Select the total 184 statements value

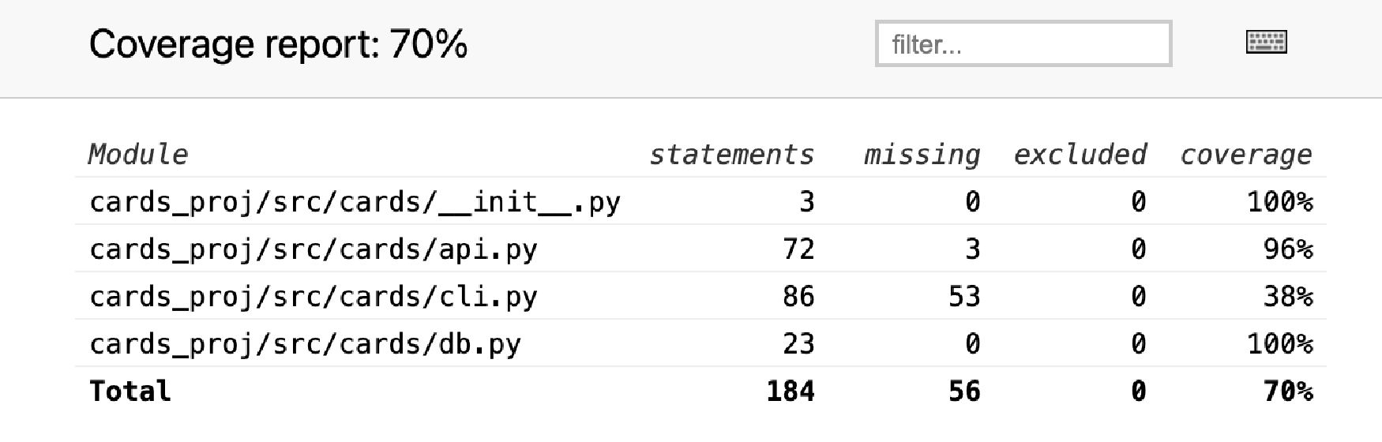click(791, 391)
